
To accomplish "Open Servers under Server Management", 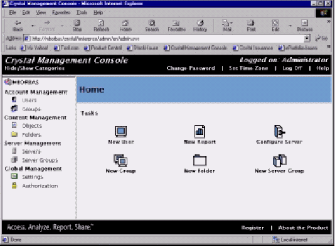I will tap(31, 151).
